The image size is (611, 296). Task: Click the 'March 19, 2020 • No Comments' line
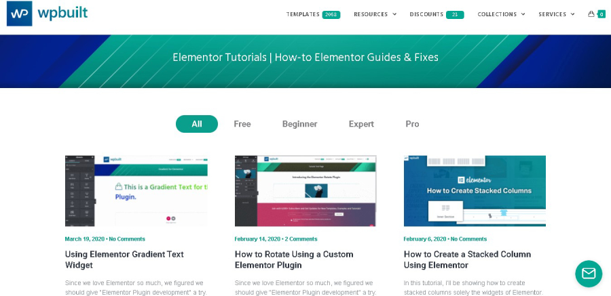click(105, 239)
